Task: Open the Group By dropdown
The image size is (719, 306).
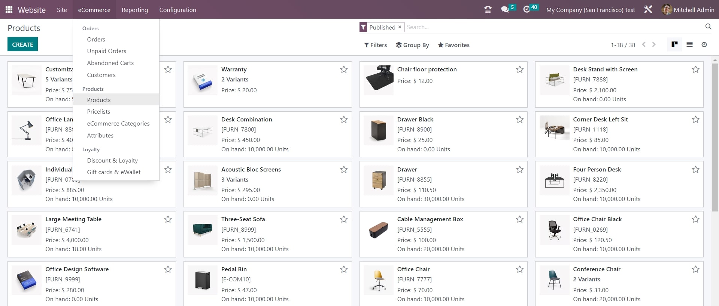Action: [x=412, y=45]
